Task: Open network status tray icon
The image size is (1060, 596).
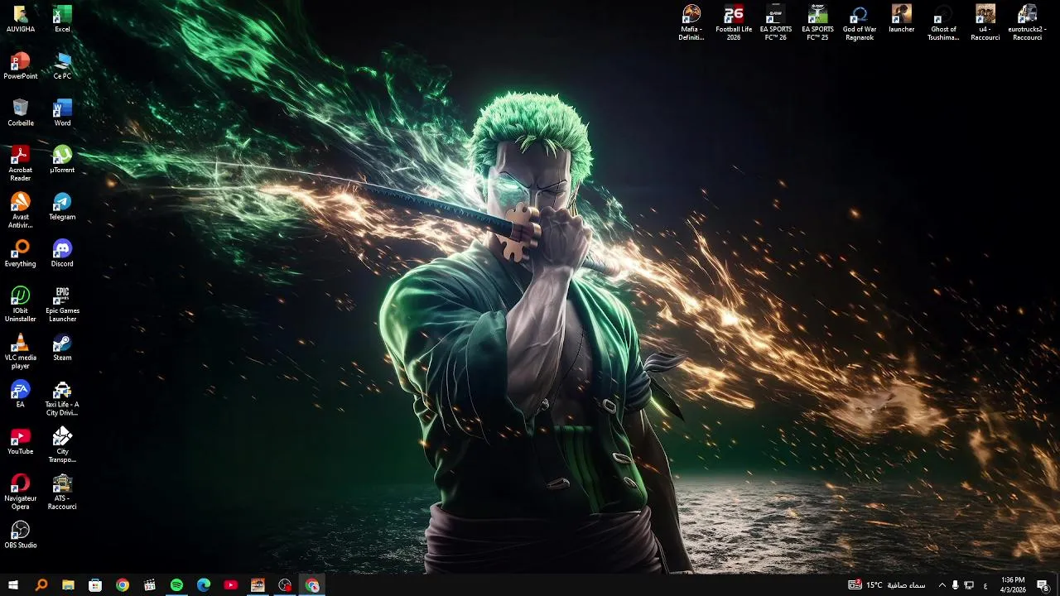Action: 969,585
